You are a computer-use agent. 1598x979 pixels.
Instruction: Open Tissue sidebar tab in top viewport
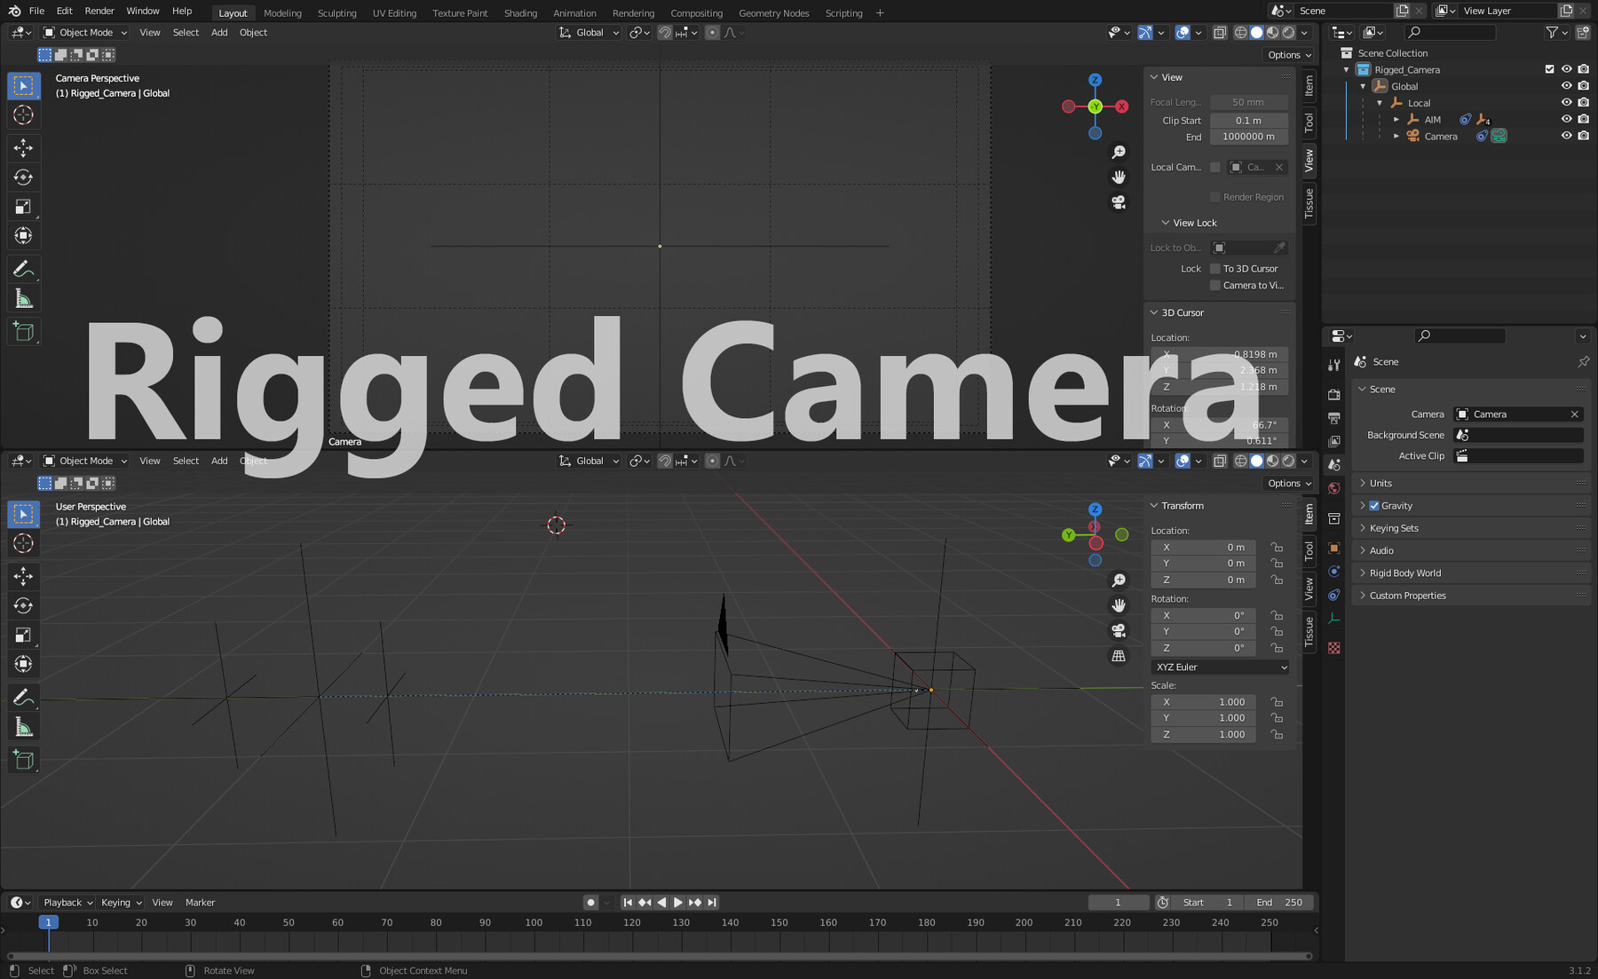(x=1309, y=203)
